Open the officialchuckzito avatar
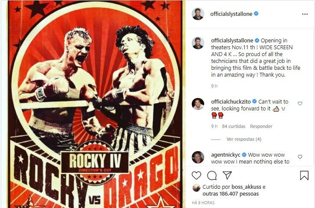Screen dimensions: 315x208 [x=198, y=104]
